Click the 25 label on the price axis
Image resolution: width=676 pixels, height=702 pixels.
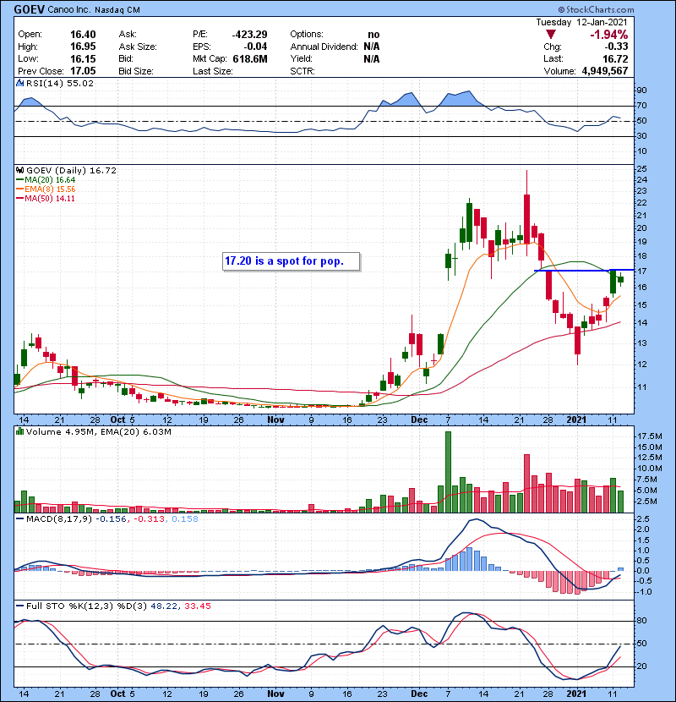pyautogui.click(x=641, y=169)
